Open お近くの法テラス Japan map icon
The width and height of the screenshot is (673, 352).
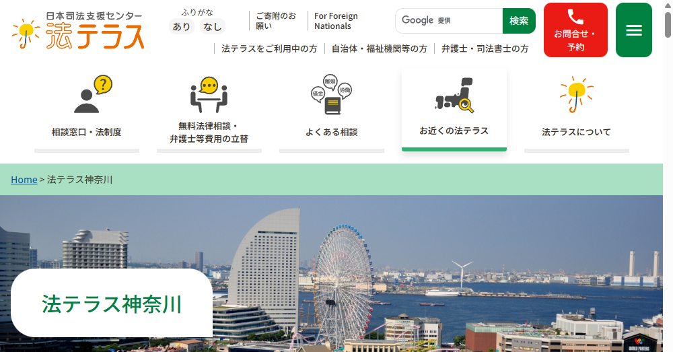pyautogui.click(x=454, y=95)
